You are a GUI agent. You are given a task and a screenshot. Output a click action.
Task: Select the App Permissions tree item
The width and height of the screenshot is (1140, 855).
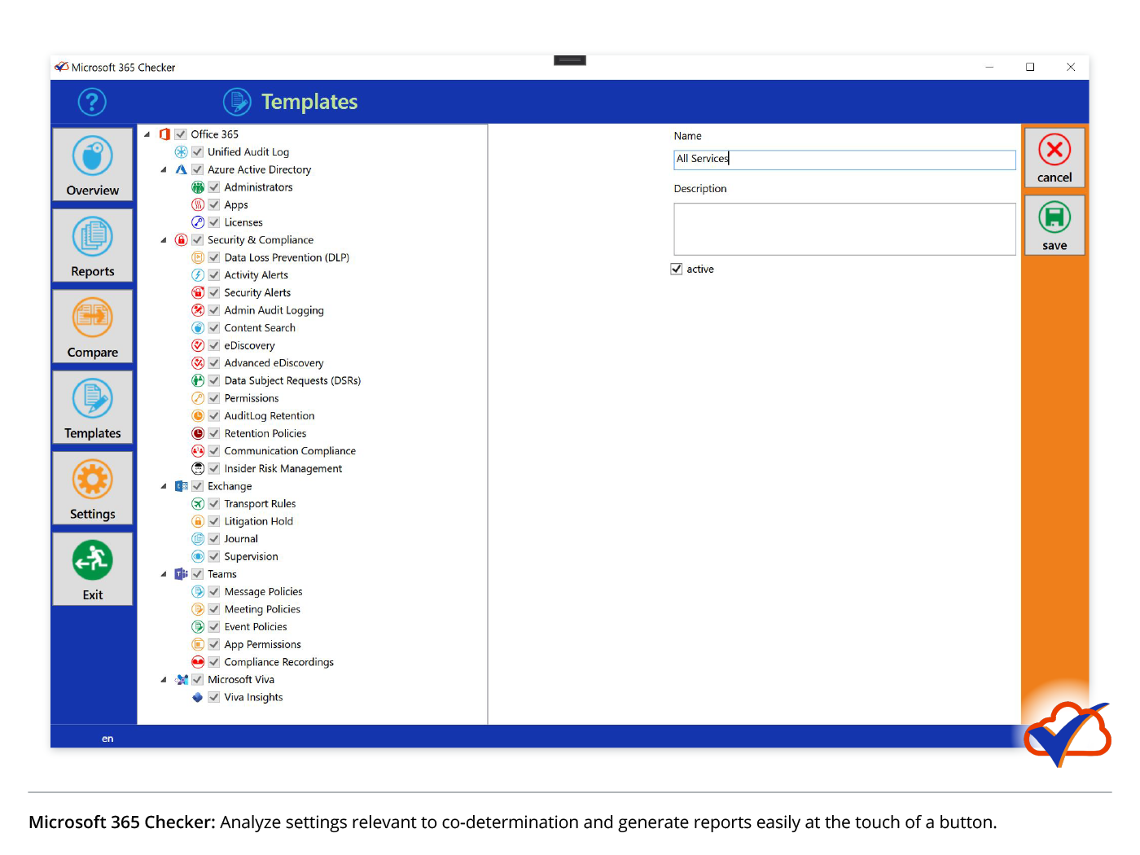pyautogui.click(x=262, y=645)
